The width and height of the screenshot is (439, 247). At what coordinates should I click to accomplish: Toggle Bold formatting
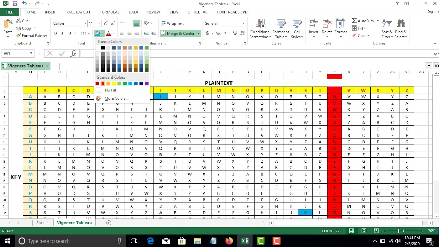tap(55, 33)
